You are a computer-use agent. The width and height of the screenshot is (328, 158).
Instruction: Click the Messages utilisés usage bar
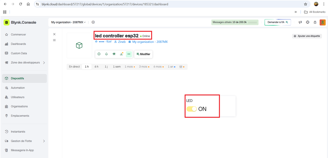click(235, 22)
